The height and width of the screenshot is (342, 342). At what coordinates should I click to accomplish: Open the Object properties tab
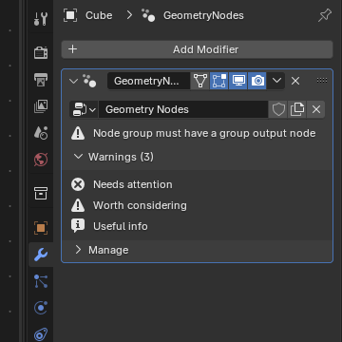(41, 228)
